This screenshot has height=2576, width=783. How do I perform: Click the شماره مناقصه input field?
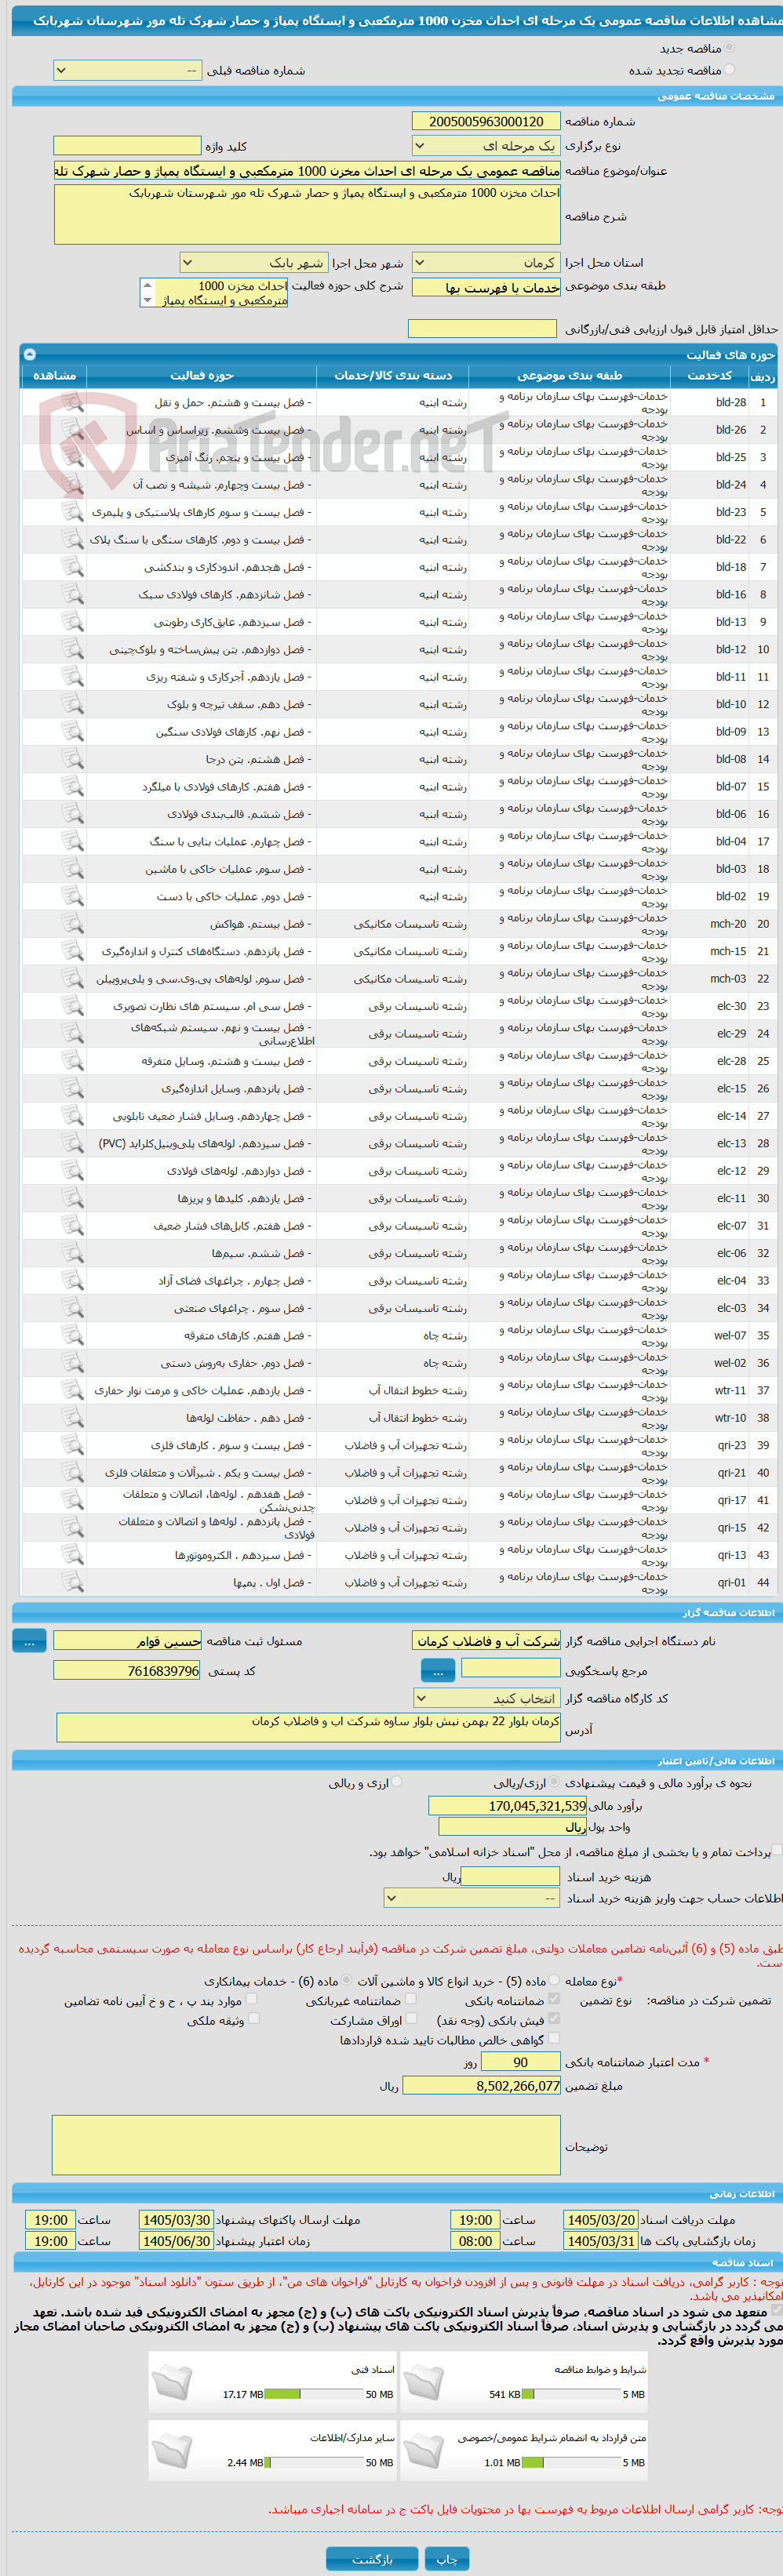486,121
